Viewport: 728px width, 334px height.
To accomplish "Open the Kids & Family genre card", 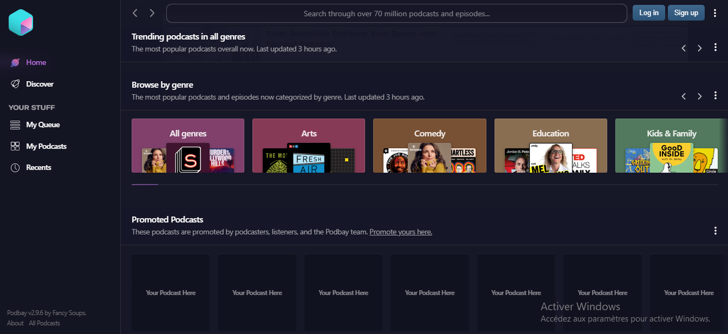I will coord(672,146).
